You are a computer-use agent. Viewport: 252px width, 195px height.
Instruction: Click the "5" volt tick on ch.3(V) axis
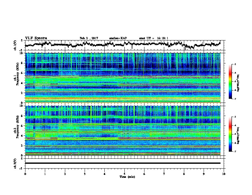(x=22, y=159)
